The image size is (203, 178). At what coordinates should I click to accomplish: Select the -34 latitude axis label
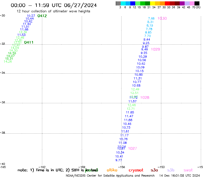[2, 73]
